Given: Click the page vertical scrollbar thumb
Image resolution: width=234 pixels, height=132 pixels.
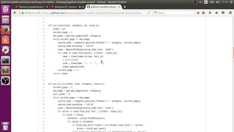Looking at the screenshot, I should tap(233, 52).
